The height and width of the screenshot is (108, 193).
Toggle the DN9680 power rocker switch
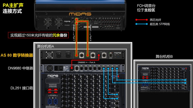coord(61,68)
